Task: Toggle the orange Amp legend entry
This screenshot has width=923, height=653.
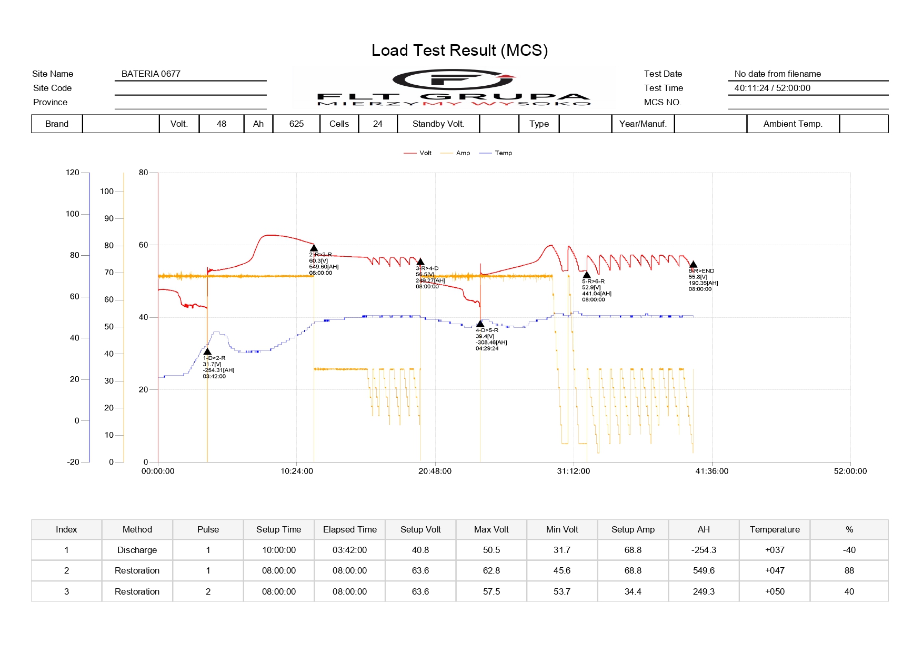Action: 456,153
